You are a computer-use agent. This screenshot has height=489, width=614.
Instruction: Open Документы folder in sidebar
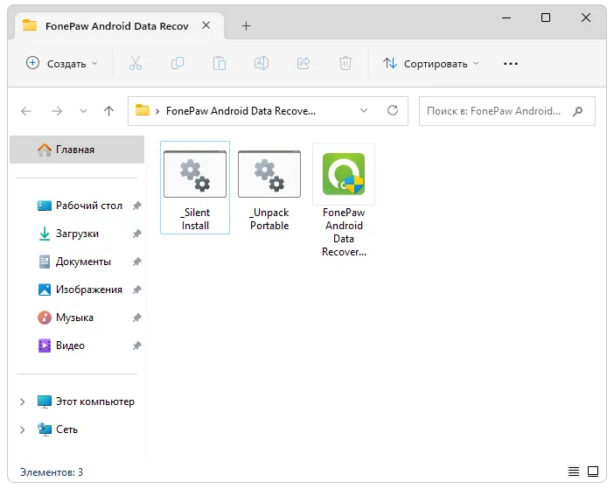74,262
